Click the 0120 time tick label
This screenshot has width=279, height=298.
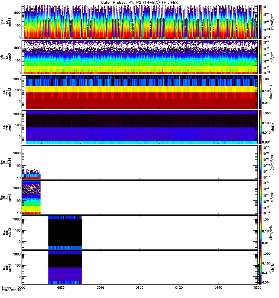click(179, 288)
